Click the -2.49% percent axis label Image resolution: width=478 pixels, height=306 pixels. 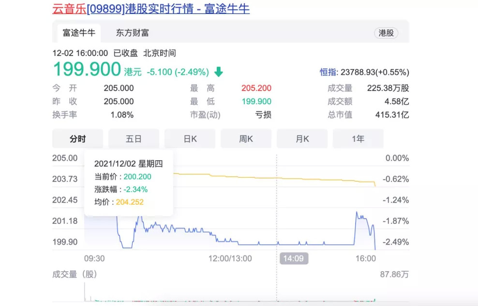coord(396,242)
